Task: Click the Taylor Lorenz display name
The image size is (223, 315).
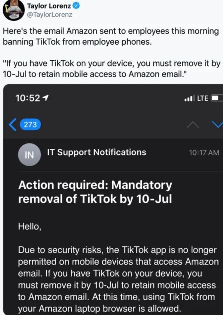Action: coord(49,6)
